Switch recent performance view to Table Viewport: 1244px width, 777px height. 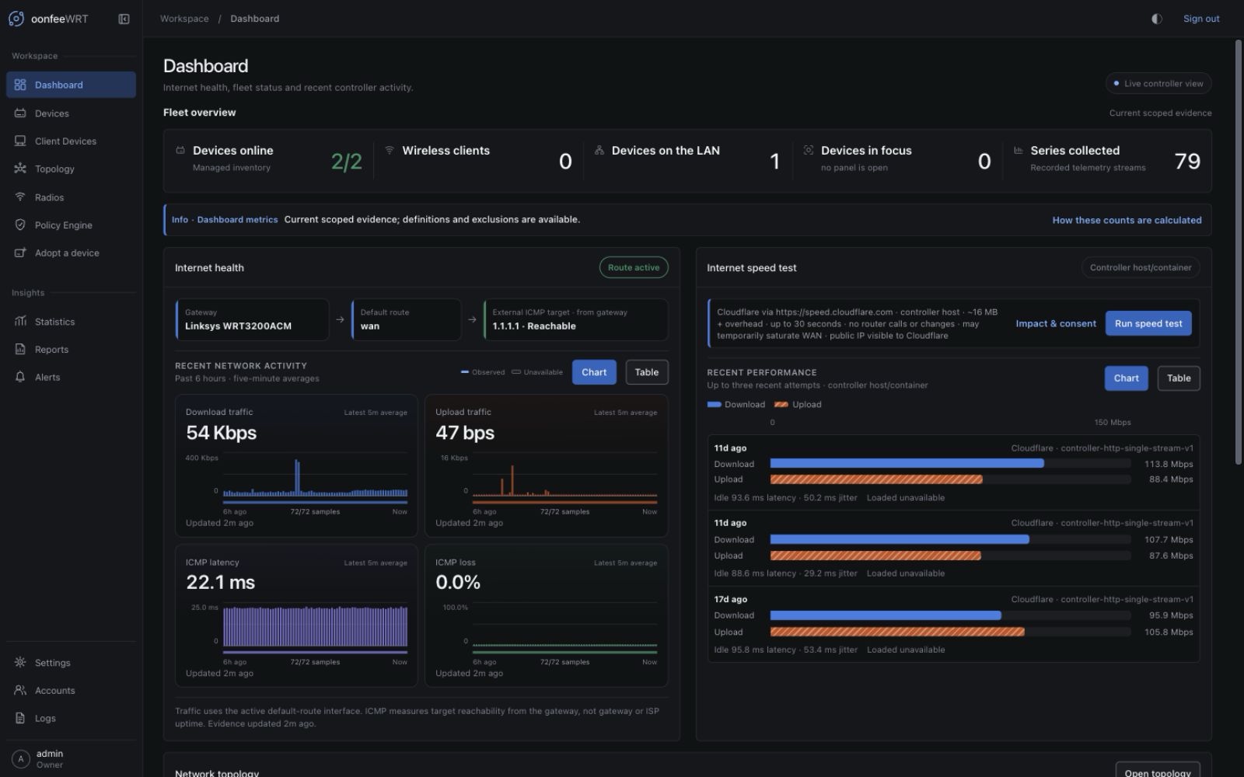[x=1179, y=378]
